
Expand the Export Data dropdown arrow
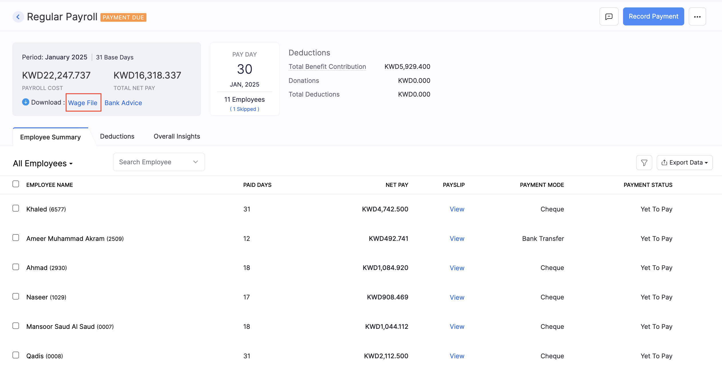[706, 162]
